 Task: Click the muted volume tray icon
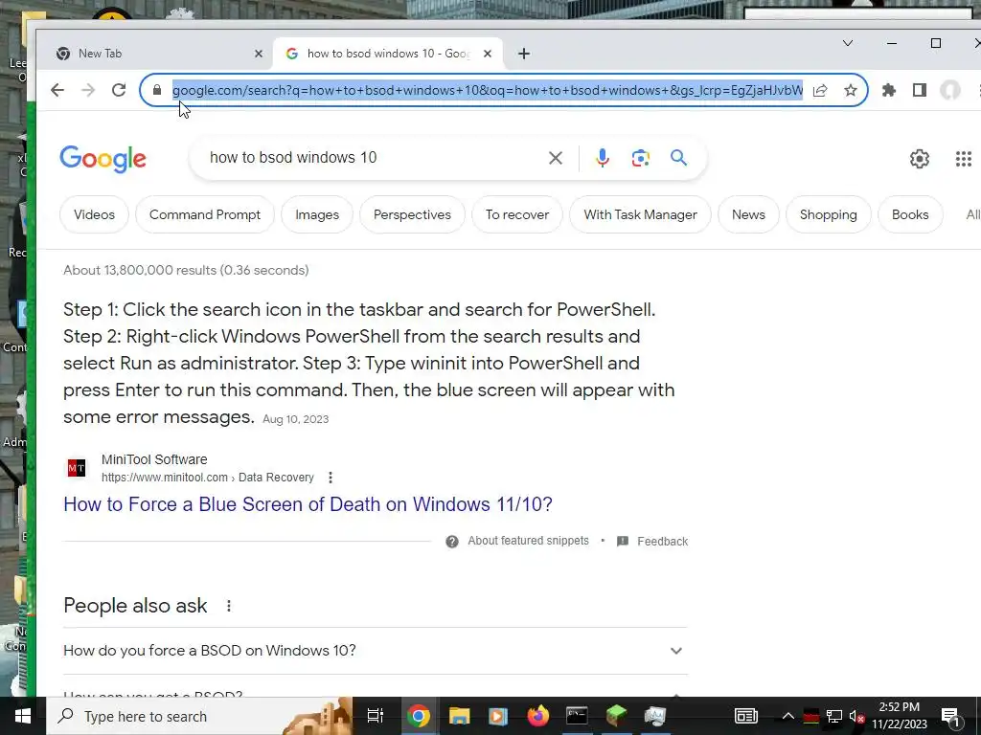point(857,716)
